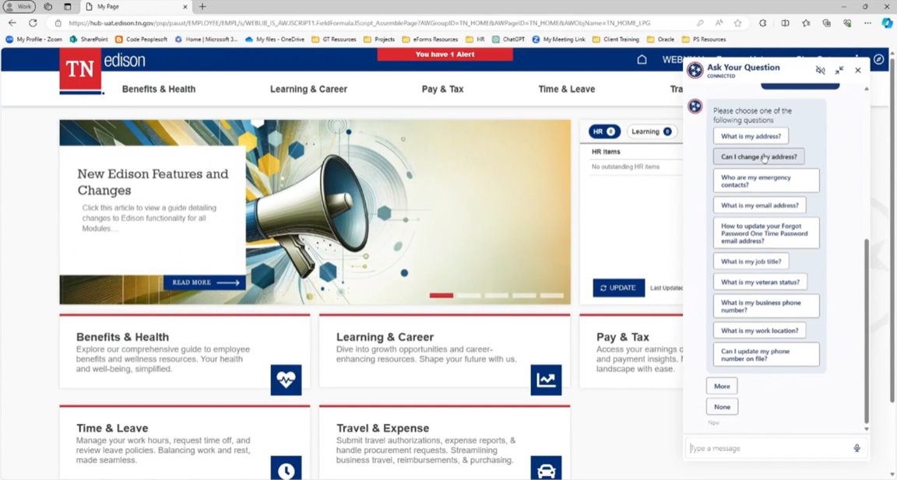897x480 pixels.
Task: Select the Travel & Expense car icon
Action: (x=546, y=470)
